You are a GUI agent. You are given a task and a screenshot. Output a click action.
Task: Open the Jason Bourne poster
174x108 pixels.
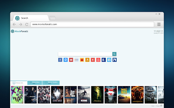point(30,95)
